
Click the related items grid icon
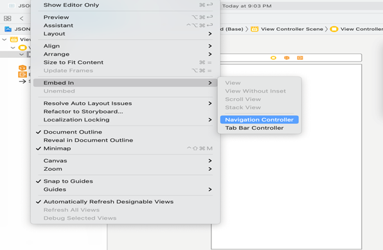click(7, 19)
